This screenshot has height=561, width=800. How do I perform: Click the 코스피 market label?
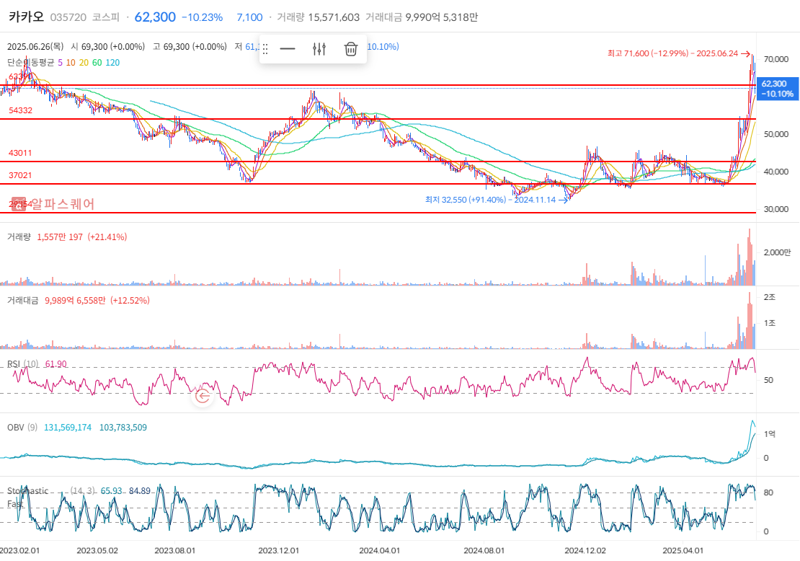pos(106,17)
